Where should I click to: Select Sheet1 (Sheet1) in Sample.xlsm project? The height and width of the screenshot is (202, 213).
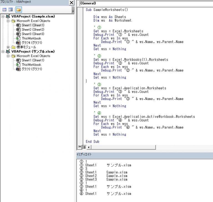tap(33, 25)
